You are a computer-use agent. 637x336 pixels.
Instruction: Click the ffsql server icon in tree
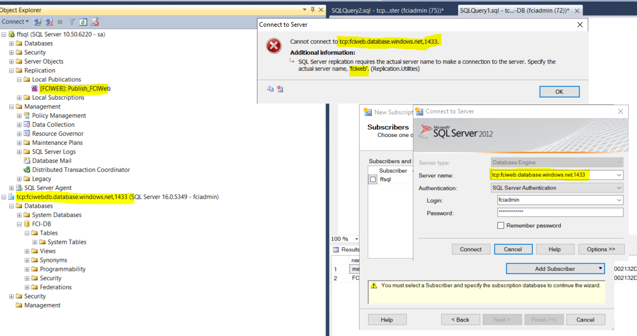tap(12, 34)
